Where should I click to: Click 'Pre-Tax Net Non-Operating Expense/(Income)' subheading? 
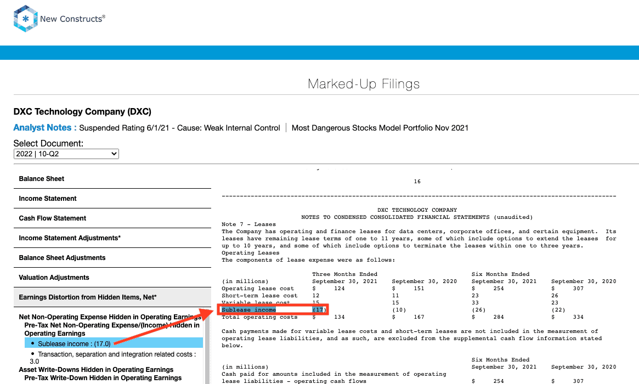pyautogui.click(x=112, y=329)
